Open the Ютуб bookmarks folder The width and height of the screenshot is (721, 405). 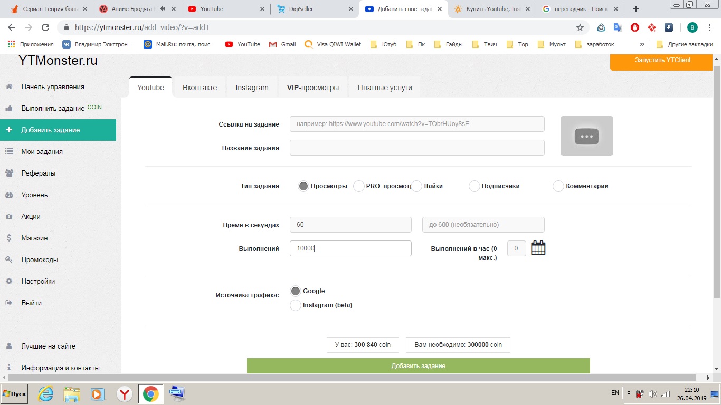point(383,44)
